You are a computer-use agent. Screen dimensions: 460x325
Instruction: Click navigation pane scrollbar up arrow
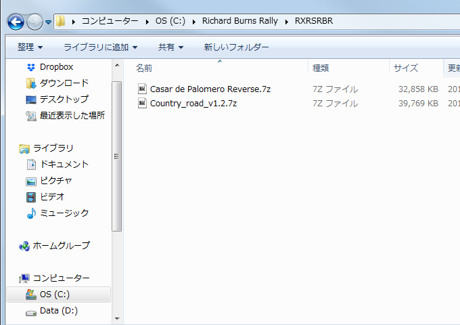pos(117,65)
